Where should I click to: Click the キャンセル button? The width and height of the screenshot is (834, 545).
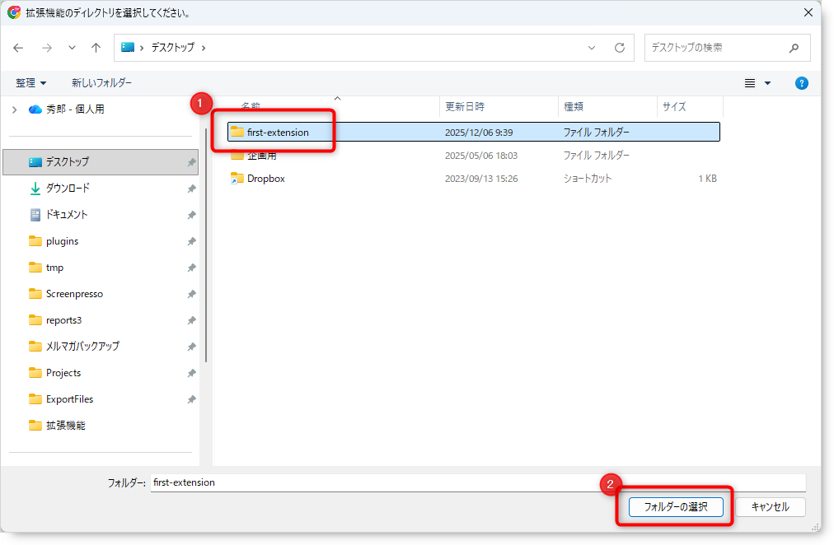pos(770,507)
